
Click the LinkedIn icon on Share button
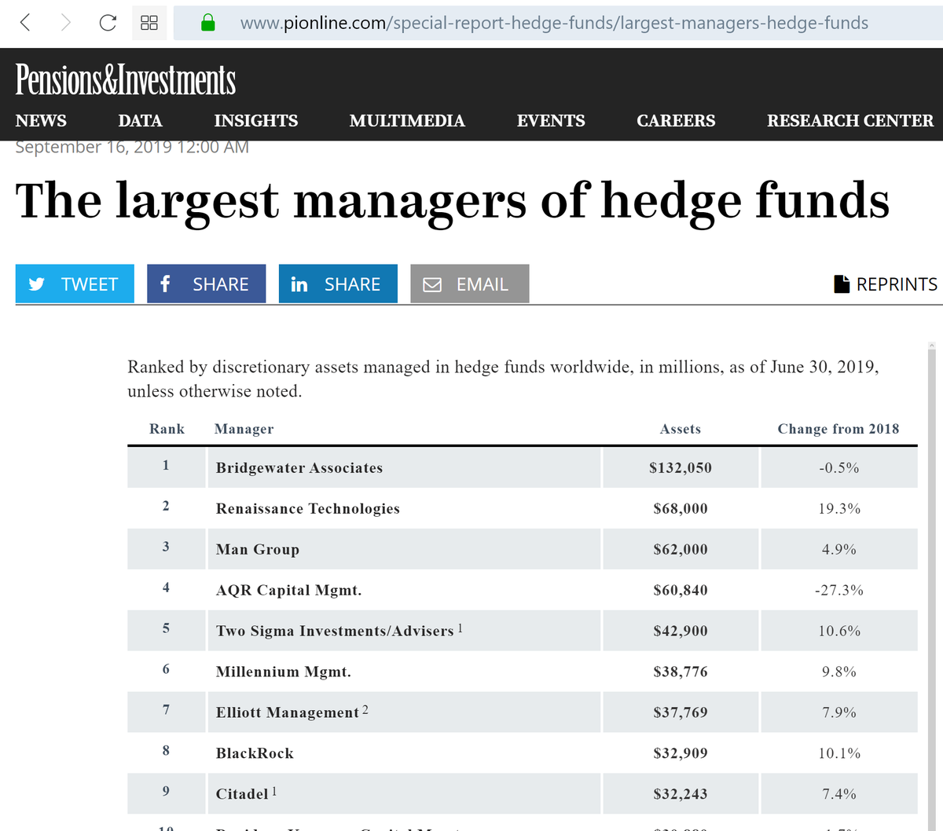click(299, 284)
